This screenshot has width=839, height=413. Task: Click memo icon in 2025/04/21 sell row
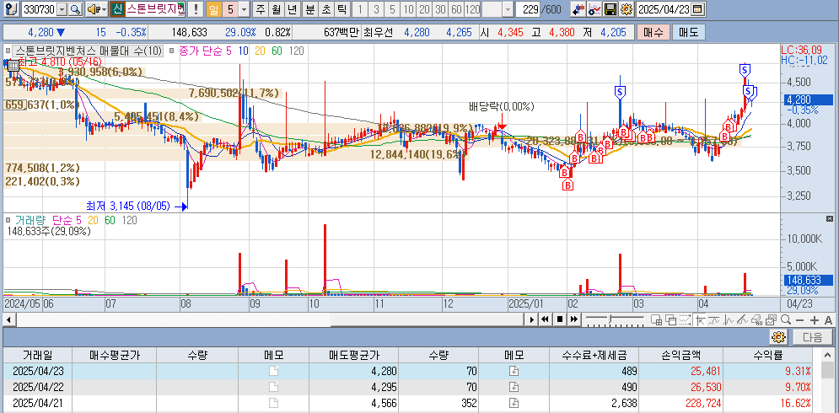pyautogui.click(x=514, y=403)
